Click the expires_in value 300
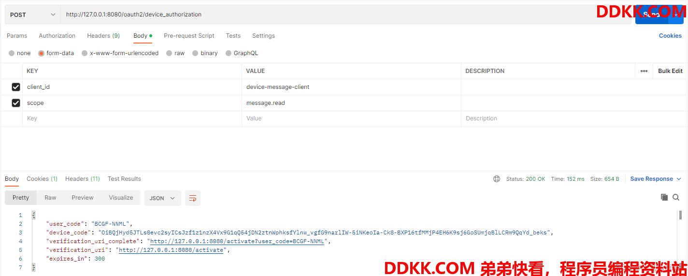 coord(100,259)
